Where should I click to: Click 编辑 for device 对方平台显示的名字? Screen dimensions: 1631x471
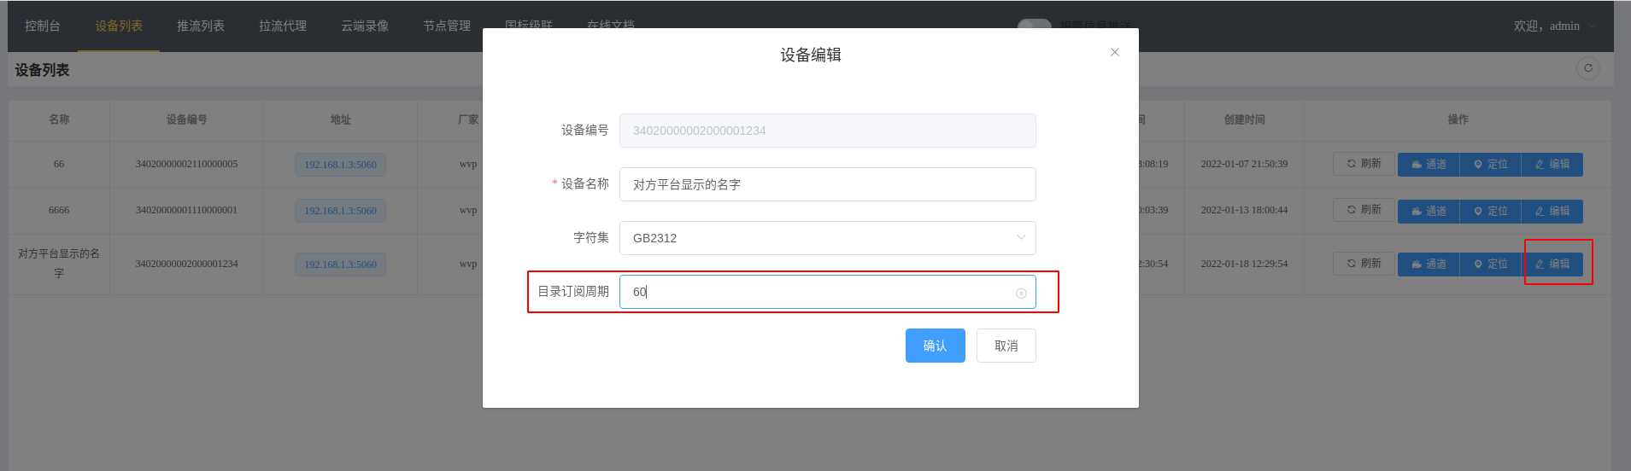click(x=1552, y=264)
